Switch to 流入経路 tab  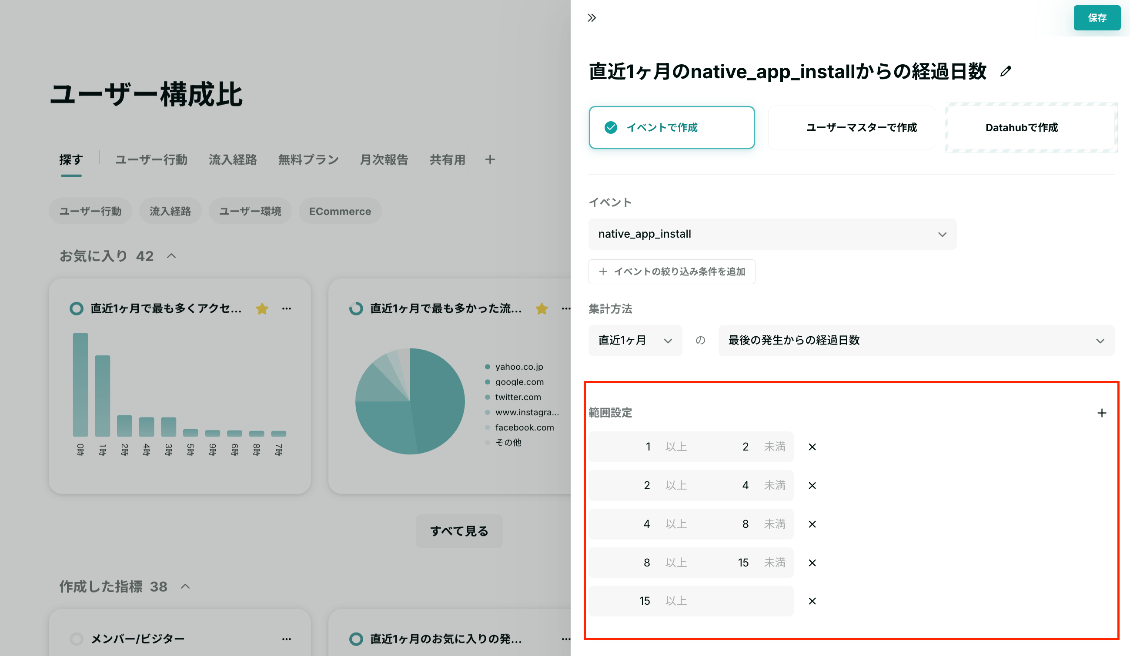click(233, 160)
